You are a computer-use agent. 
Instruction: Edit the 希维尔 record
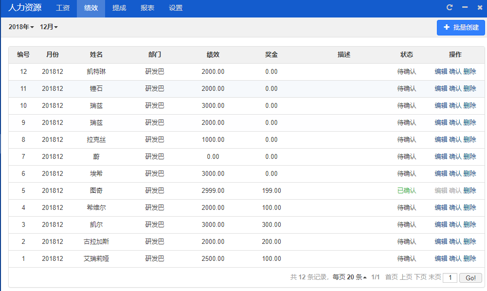pos(441,208)
